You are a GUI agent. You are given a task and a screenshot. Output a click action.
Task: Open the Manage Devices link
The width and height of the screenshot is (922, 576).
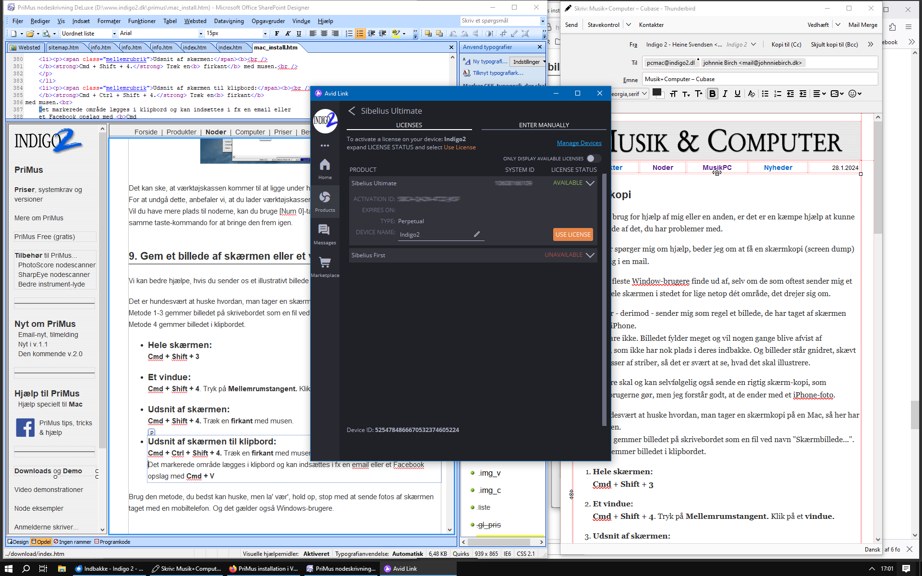tap(579, 143)
